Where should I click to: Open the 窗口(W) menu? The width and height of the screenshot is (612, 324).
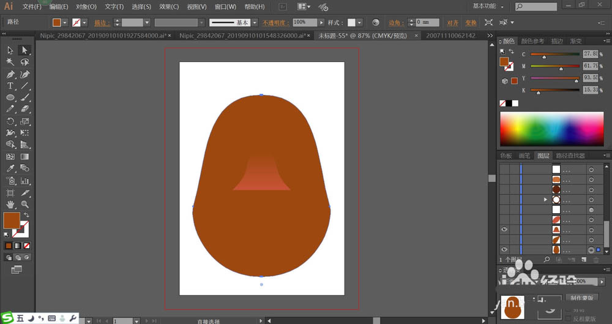226,7
